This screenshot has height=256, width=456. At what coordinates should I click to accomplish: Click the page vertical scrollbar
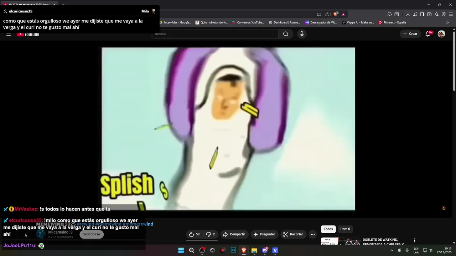coord(454,60)
